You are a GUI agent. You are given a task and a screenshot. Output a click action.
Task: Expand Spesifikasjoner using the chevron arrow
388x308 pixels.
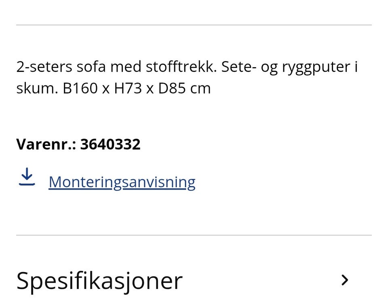pos(345,280)
